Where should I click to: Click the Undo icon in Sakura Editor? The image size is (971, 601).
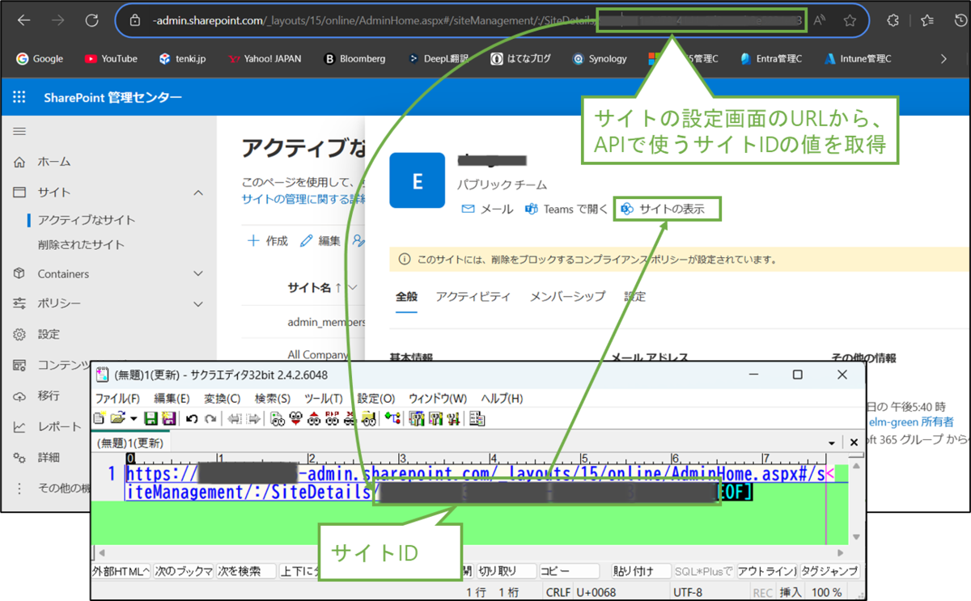[193, 417]
